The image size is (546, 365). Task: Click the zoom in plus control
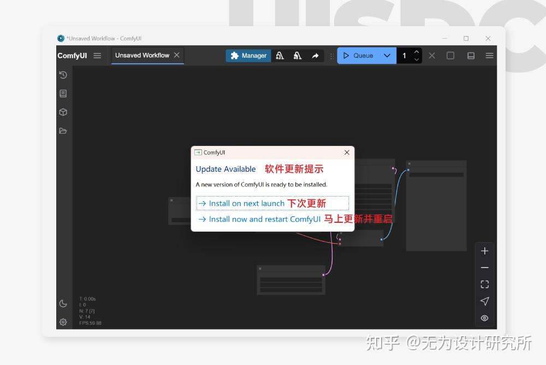click(484, 251)
